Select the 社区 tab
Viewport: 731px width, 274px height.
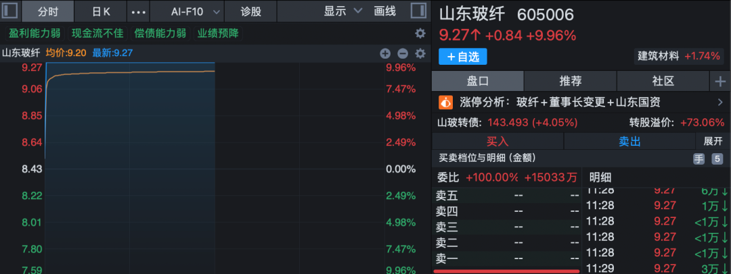pos(663,81)
